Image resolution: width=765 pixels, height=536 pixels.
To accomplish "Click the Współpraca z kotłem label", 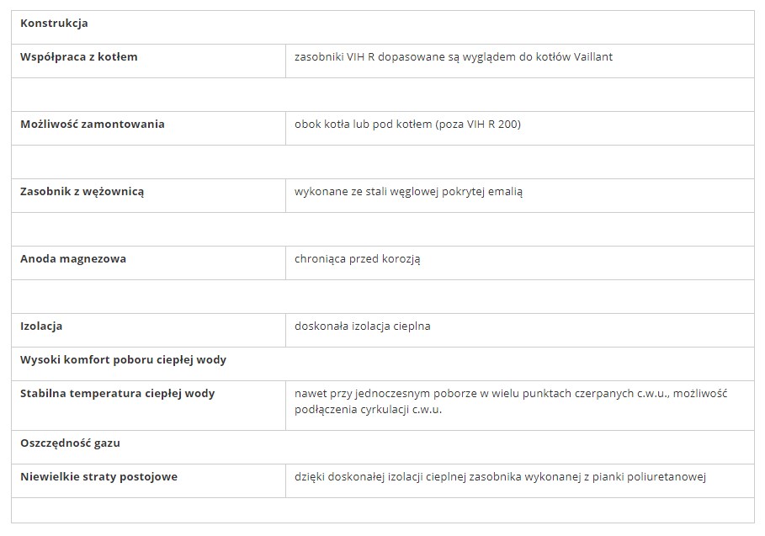I will click(x=78, y=57).
